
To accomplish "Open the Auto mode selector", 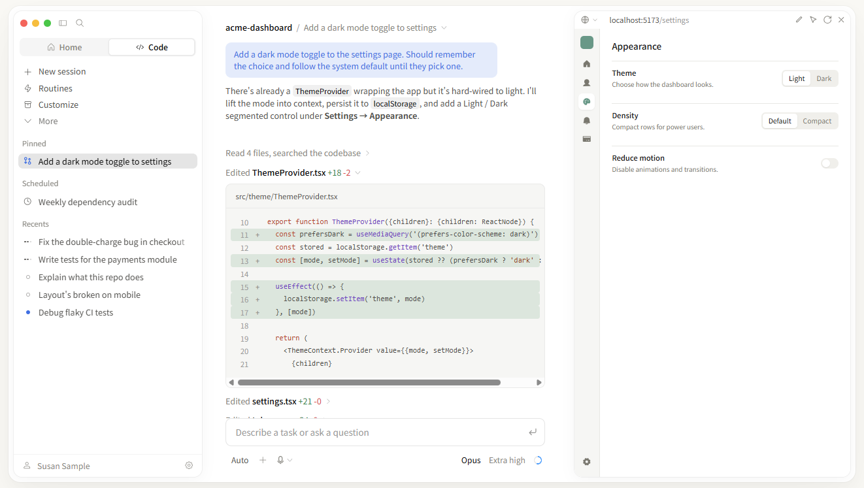I will pos(240,460).
